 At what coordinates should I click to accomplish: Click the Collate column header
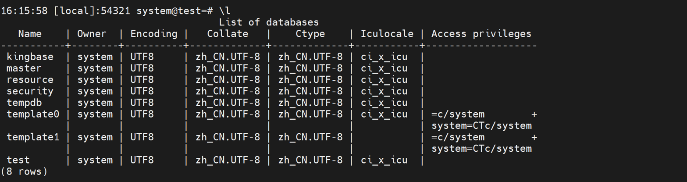point(228,34)
